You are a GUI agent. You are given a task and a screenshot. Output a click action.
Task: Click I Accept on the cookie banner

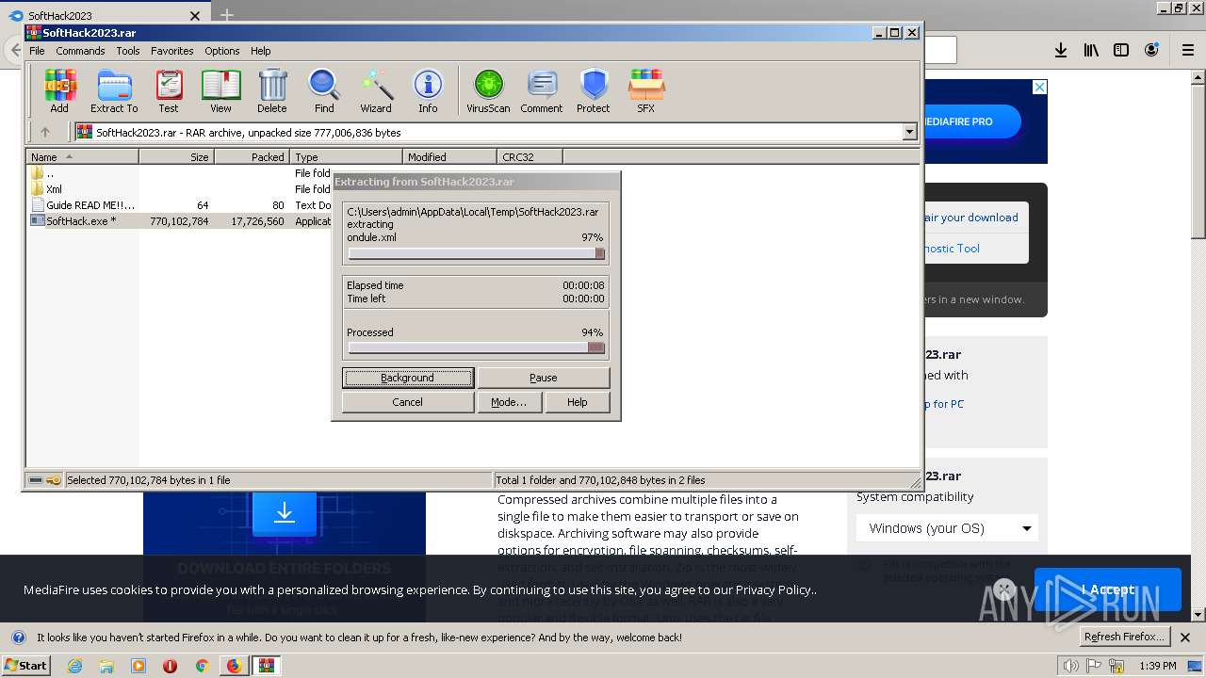pyautogui.click(x=1107, y=589)
